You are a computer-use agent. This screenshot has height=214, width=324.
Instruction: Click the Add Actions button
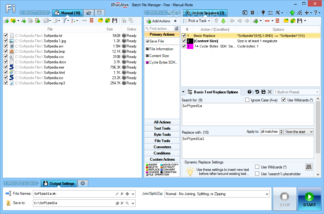pyautogui.click(x=158, y=21)
